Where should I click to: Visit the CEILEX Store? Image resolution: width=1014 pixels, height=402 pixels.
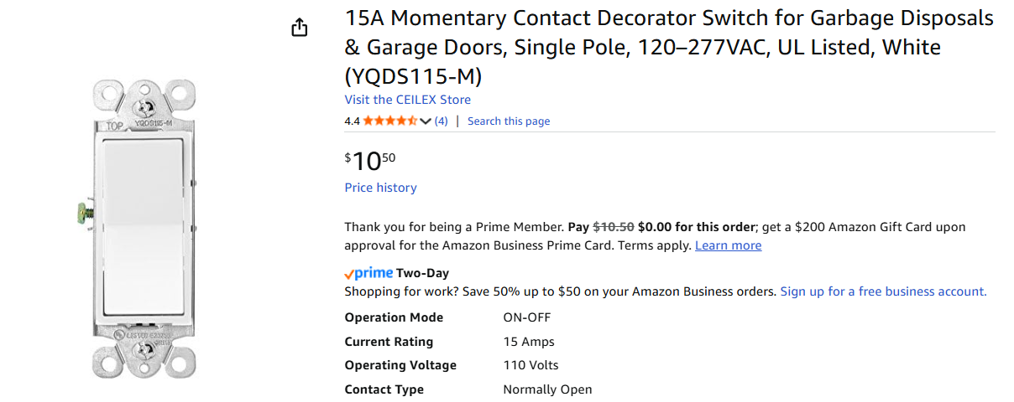click(x=407, y=100)
